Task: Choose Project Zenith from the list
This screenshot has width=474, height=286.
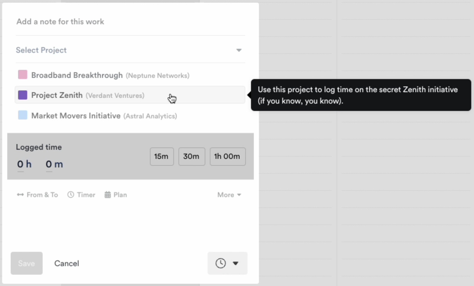Action: 57,95
